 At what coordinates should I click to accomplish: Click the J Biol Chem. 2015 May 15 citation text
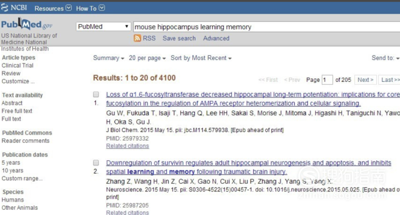(x=195, y=130)
